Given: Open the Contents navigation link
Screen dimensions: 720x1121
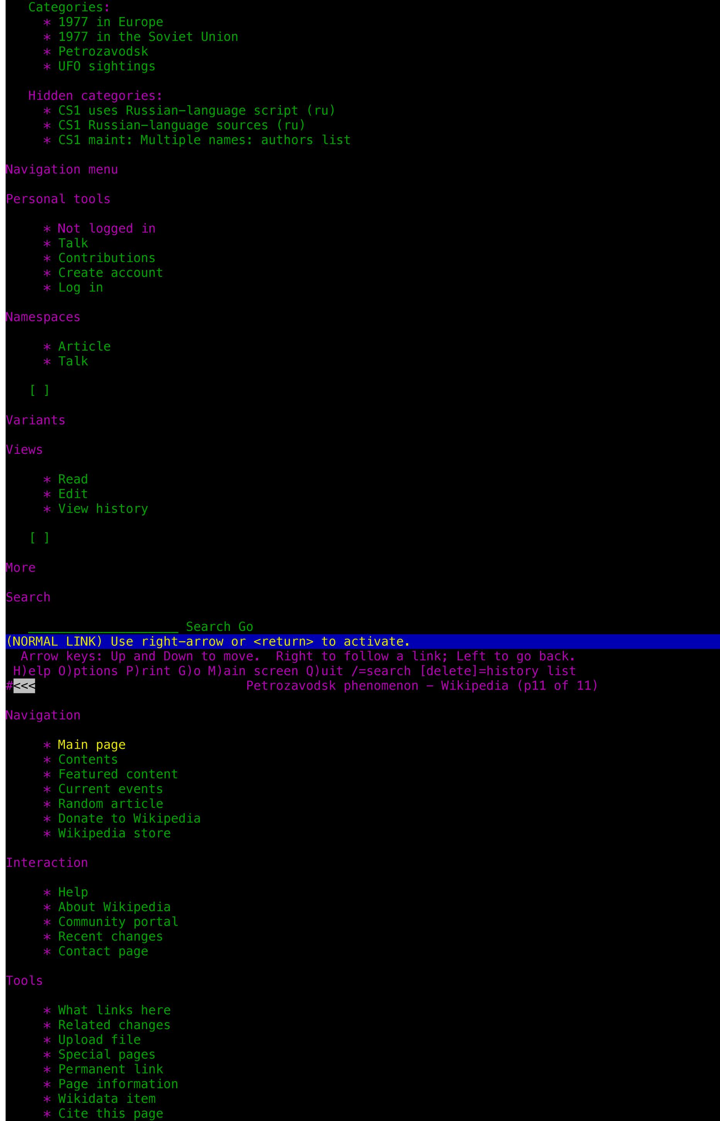Looking at the screenshot, I should pos(88,760).
